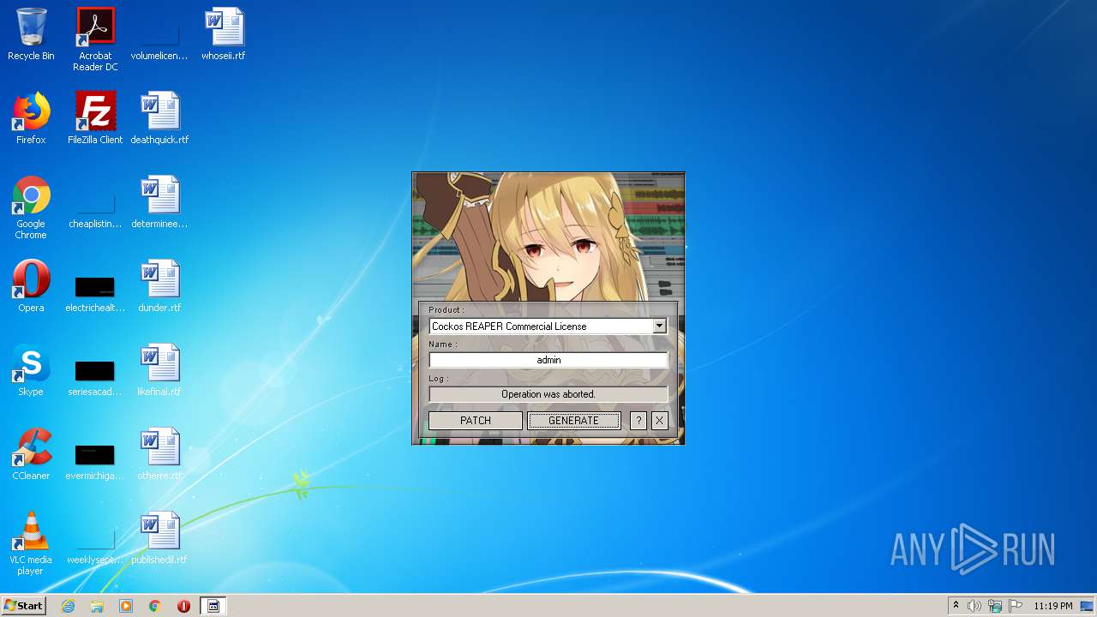
Task: Launch VLC media player shortcut
Action: 31,543
